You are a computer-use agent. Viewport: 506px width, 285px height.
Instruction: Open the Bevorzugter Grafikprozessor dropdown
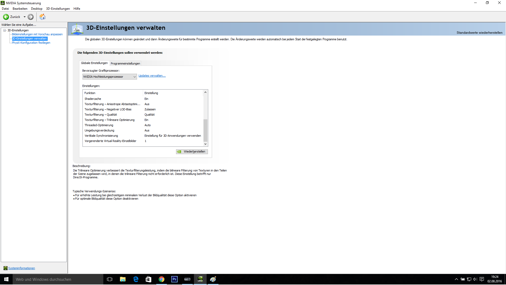(x=110, y=77)
